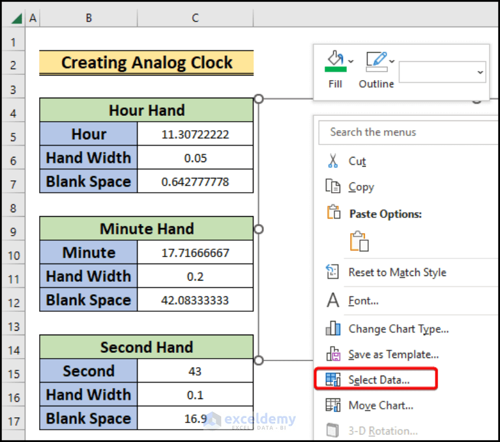The image size is (500, 442).
Task: Click the paste clipboard button under Paste Options
Action: coord(359,242)
